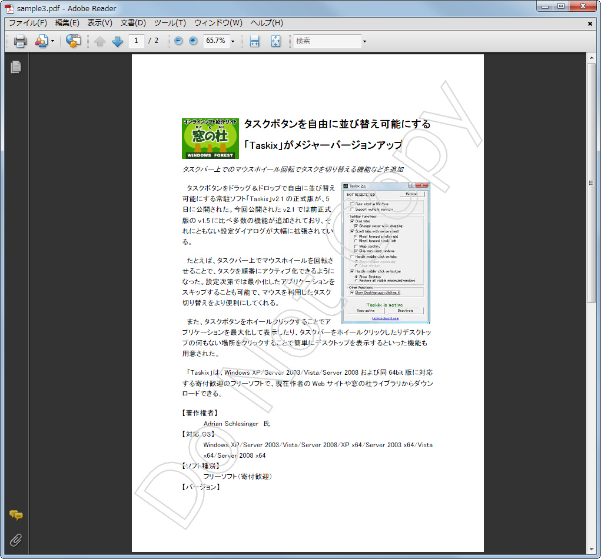Click the text "Adrian Schlesinger 氏"
Viewport: 601px width, 559px height.
tap(237, 424)
